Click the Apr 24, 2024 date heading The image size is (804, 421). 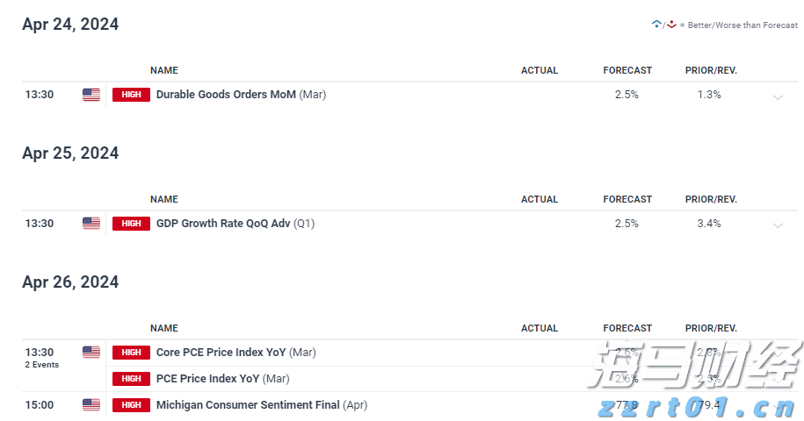70,25
